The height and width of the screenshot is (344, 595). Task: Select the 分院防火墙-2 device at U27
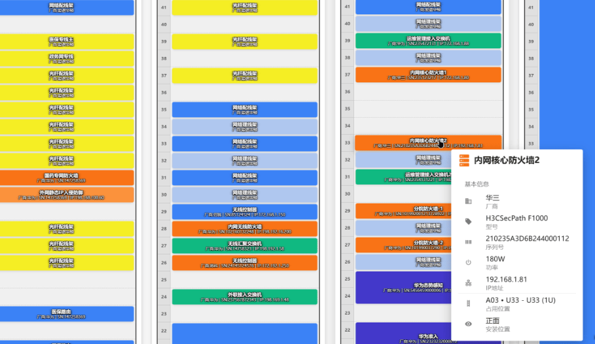[x=403, y=245]
